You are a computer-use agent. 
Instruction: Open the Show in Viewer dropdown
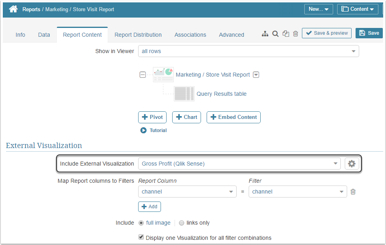(x=248, y=51)
